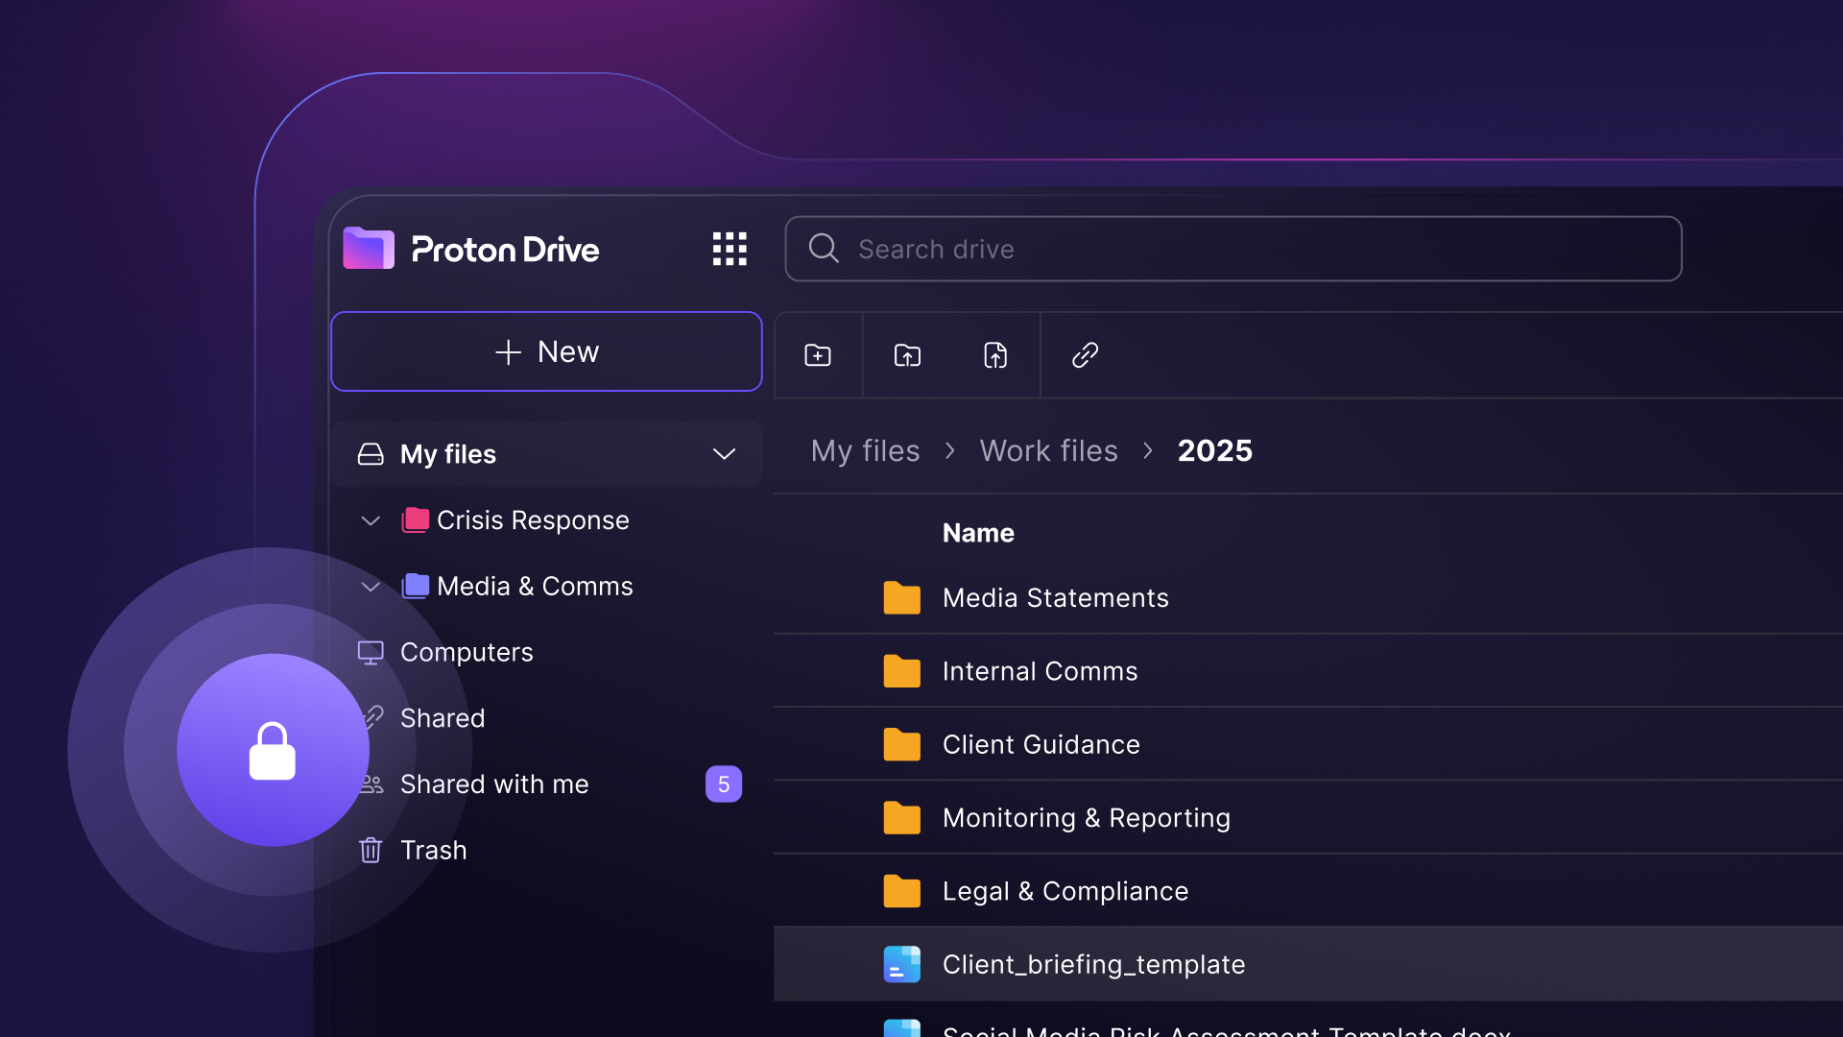The width and height of the screenshot is (1843, 1037).
Task: Click the purple lock encryption badge
Action: [273, 750]
